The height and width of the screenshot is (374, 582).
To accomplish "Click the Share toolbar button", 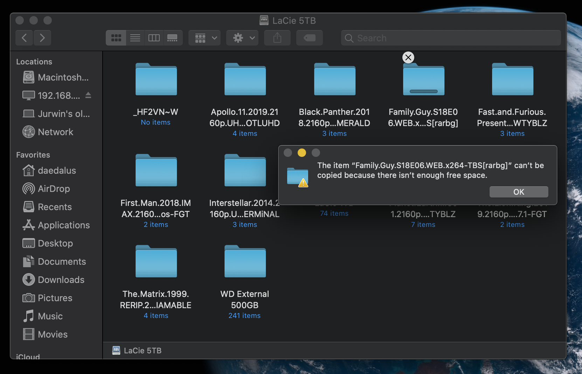I will [x=277, y=38].
